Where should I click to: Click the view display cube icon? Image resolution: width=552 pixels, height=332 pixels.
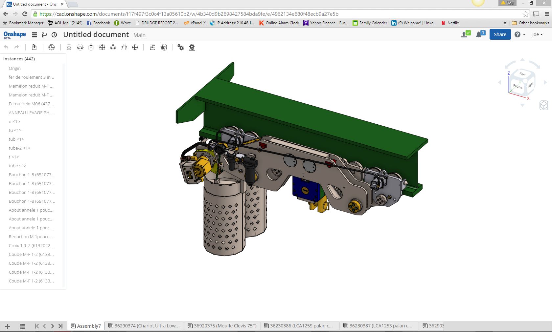click(x=543, y=105)
